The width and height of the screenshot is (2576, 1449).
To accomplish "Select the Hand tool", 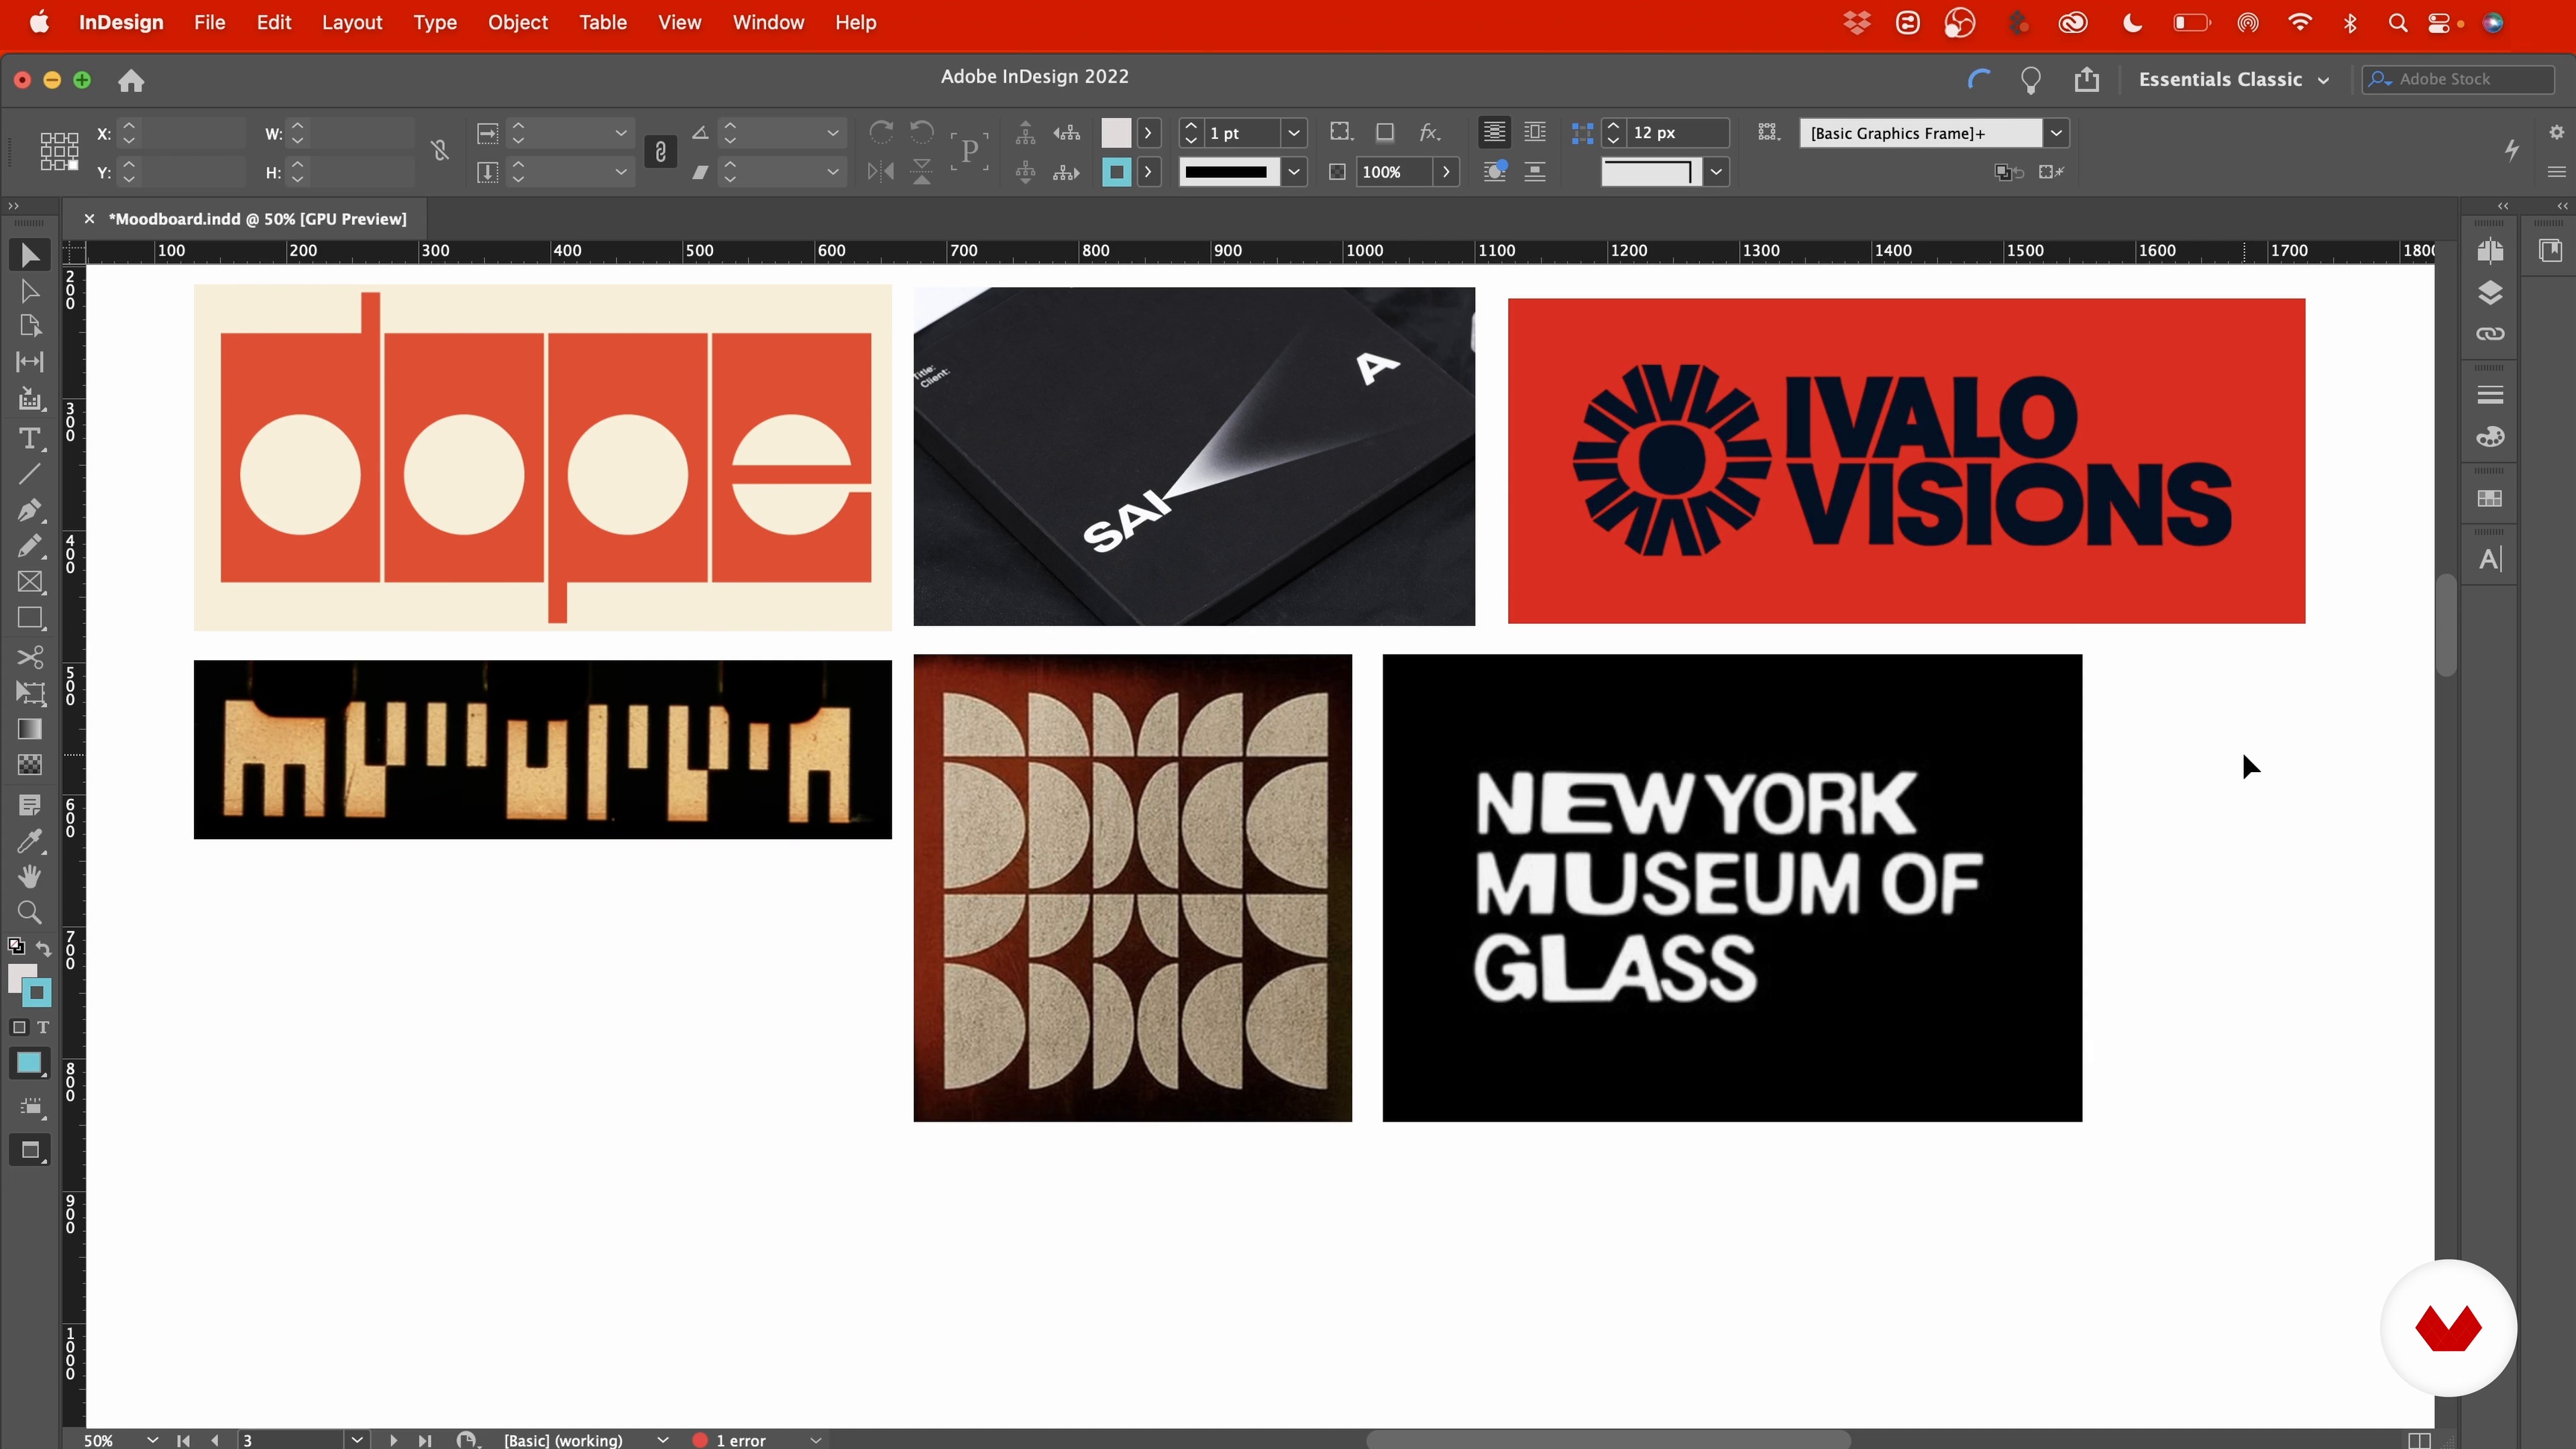I will click(30, 877).
